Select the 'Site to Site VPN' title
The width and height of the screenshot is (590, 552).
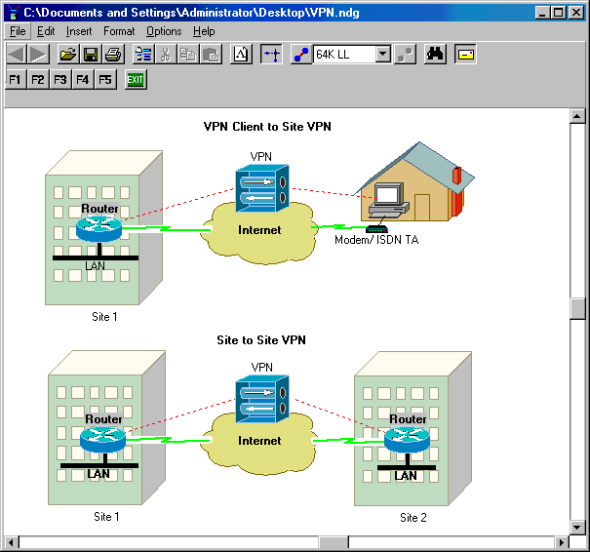[x=261, y=340]
